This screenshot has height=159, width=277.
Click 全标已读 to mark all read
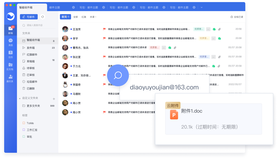pos(236,17)
